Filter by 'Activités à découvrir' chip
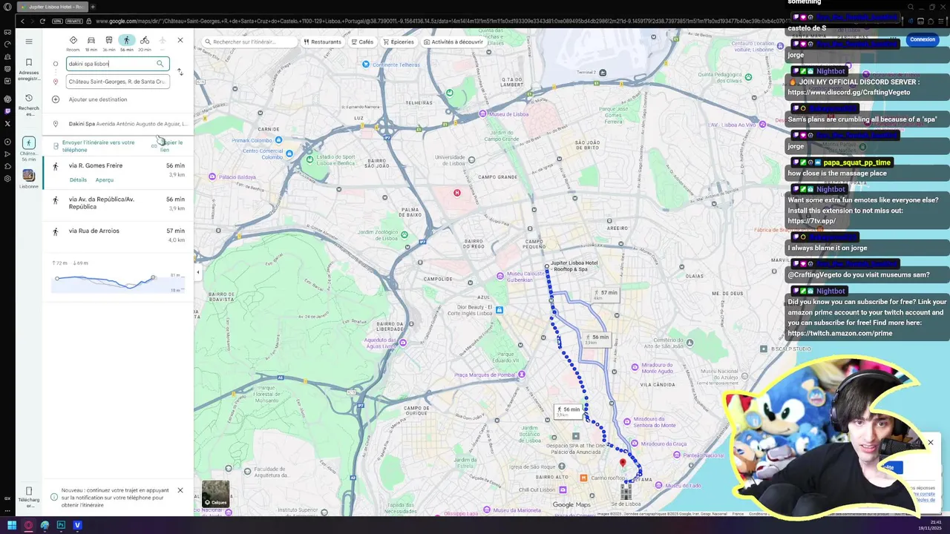 pyautogui.click(x=453, y=42)
